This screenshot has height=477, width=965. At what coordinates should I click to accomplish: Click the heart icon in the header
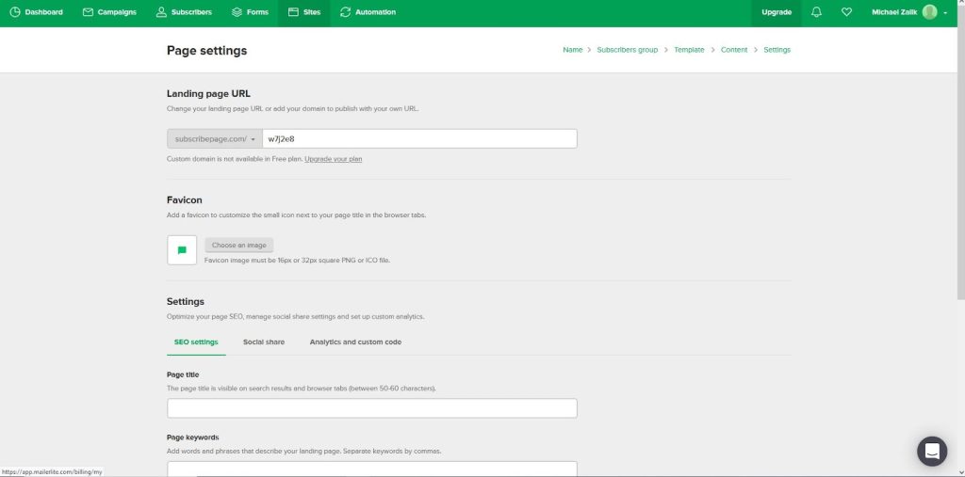pos(847,12)
